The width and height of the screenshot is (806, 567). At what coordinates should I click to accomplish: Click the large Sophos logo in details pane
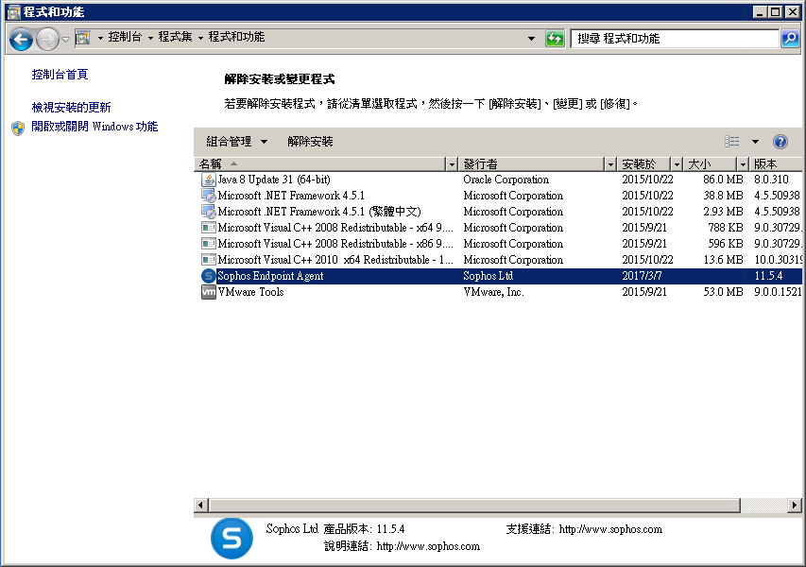click(x=232, y=538)
